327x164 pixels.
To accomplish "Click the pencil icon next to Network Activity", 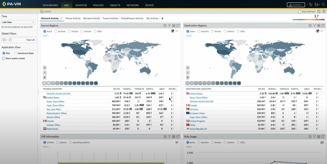I will click(61, 18).
